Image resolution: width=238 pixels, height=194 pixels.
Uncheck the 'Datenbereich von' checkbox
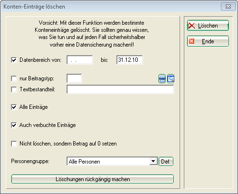14,60
